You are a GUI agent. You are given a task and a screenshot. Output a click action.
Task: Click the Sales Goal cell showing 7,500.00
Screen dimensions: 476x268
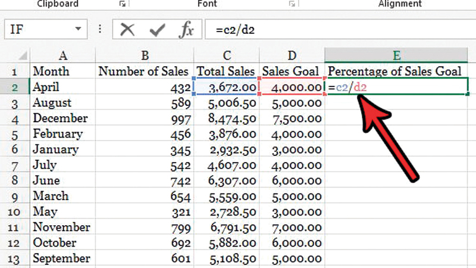pos(292,118)
